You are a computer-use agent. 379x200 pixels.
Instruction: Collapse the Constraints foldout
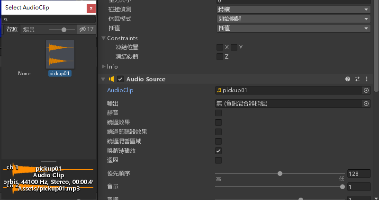point(104,38)
